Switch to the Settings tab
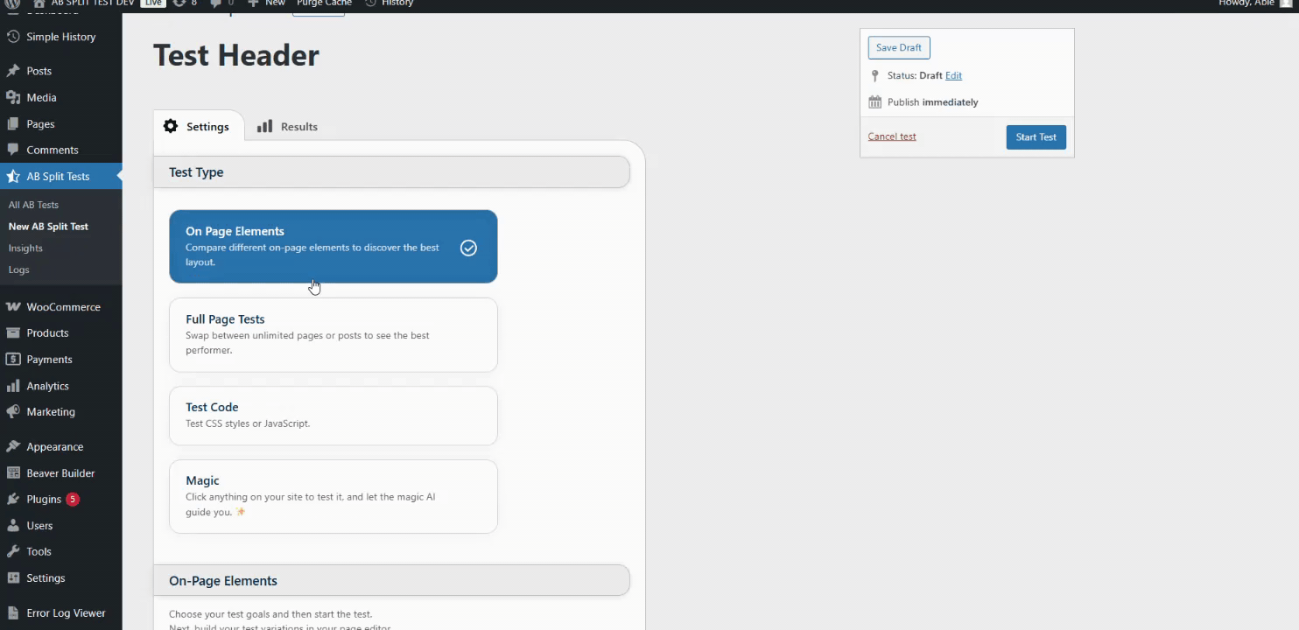1299x630 pixels. pos(198,126)
